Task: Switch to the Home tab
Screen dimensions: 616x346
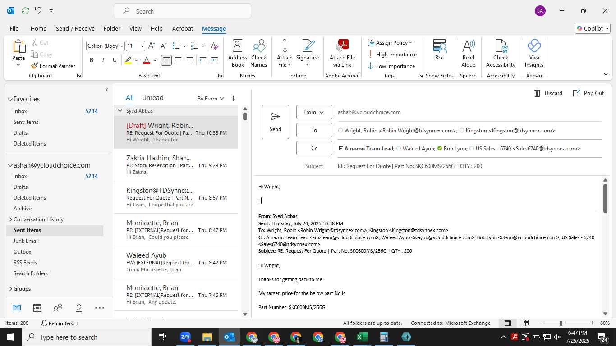Action: click(x=38, y=28)
